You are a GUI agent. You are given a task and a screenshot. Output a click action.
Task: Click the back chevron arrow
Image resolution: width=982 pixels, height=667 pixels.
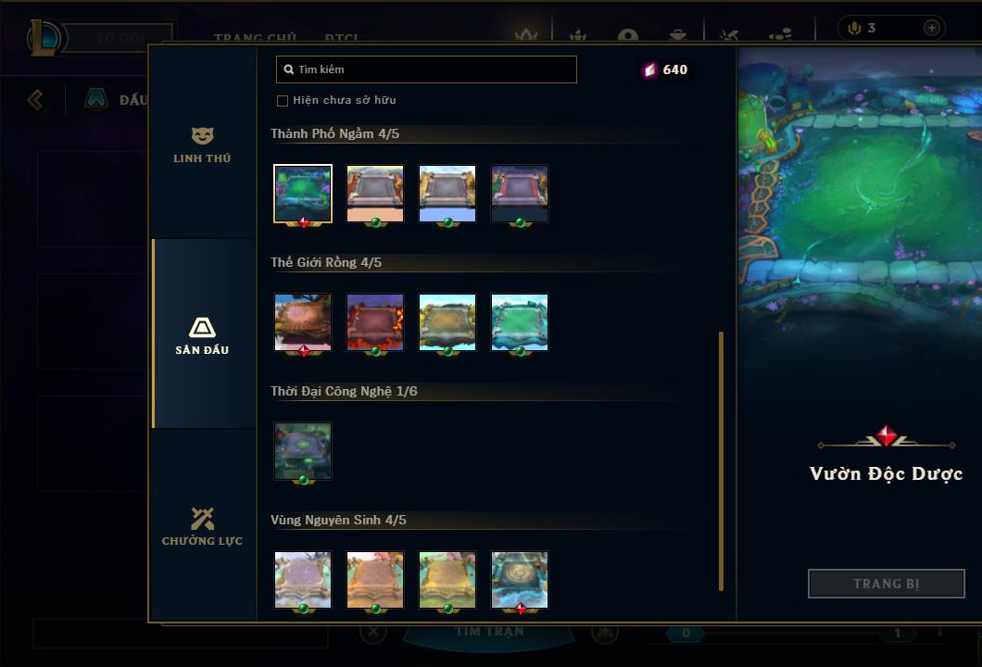pyautogui.click(x=35, y=99)
